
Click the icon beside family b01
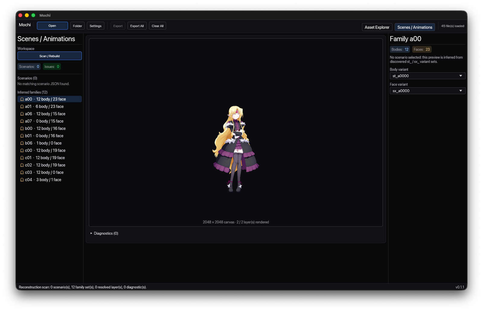coord(22,136)
